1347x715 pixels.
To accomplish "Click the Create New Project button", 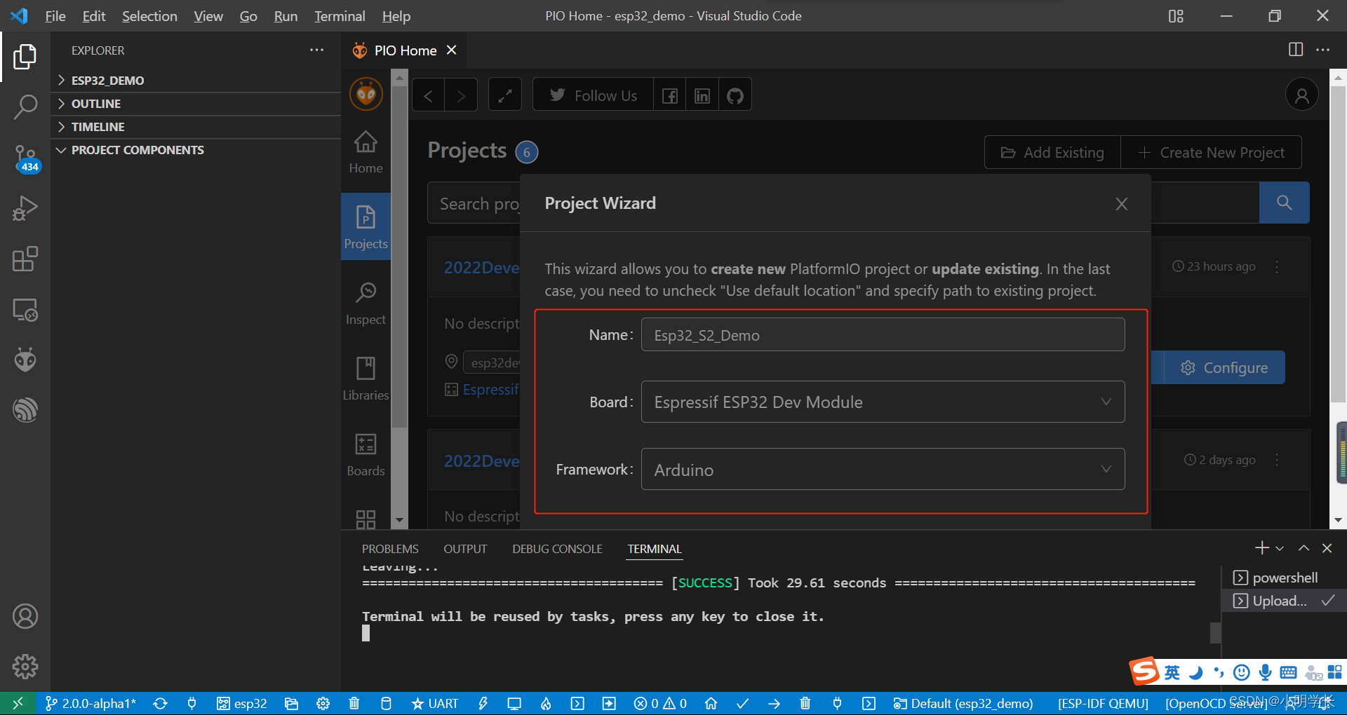I will tap(1212, 152).
